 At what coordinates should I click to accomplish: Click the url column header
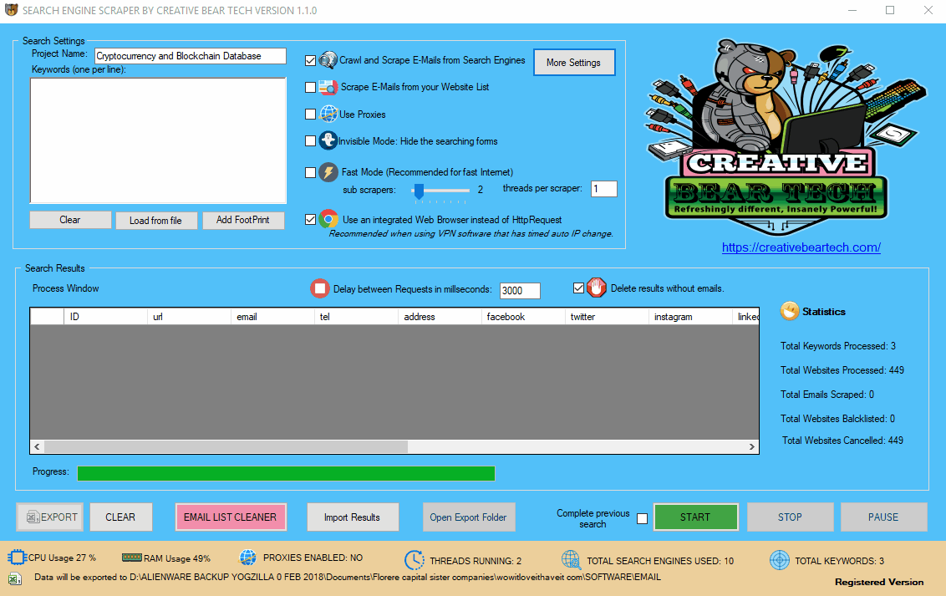coord(189,316)
